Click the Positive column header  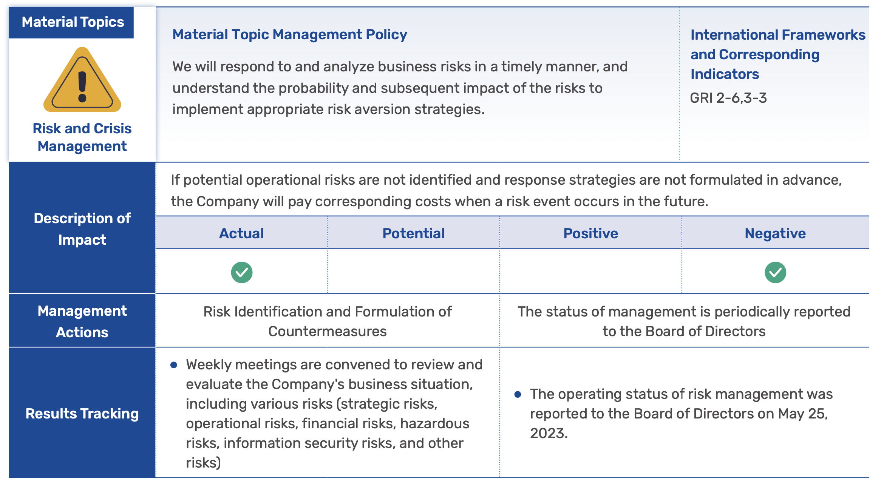coord(591,233)
